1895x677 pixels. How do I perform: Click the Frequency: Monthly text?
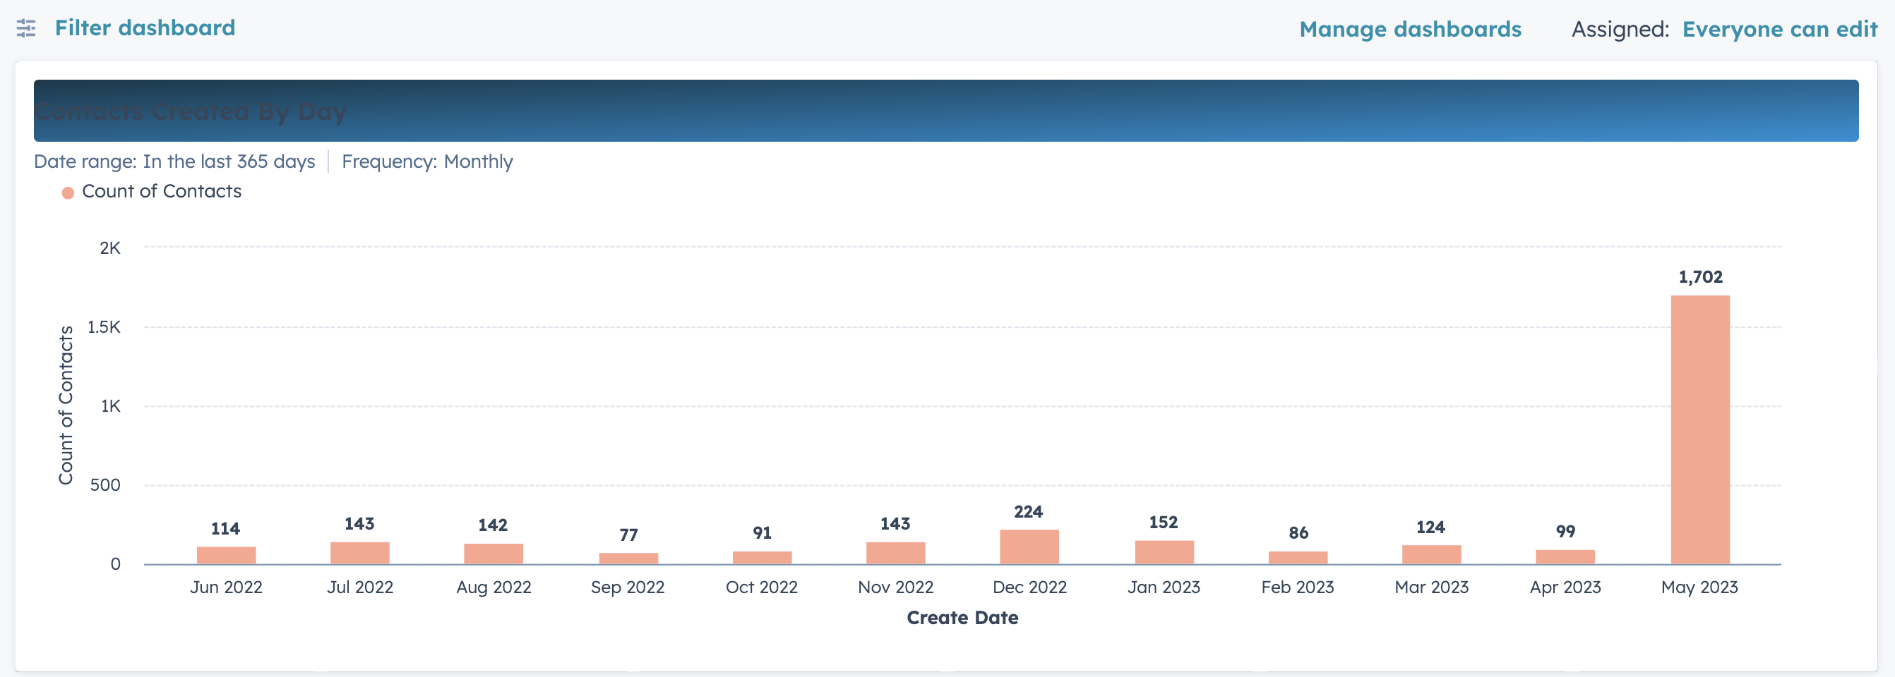427,161
